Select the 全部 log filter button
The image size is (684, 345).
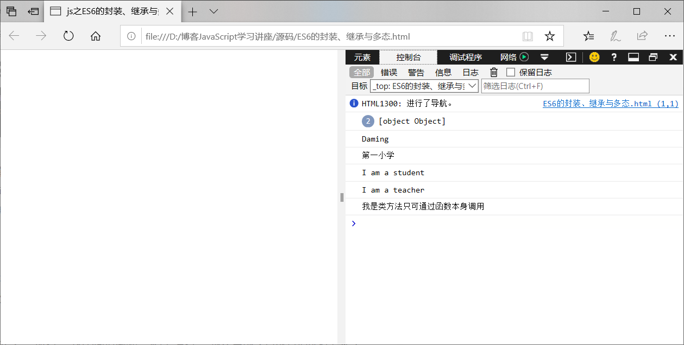362,72
